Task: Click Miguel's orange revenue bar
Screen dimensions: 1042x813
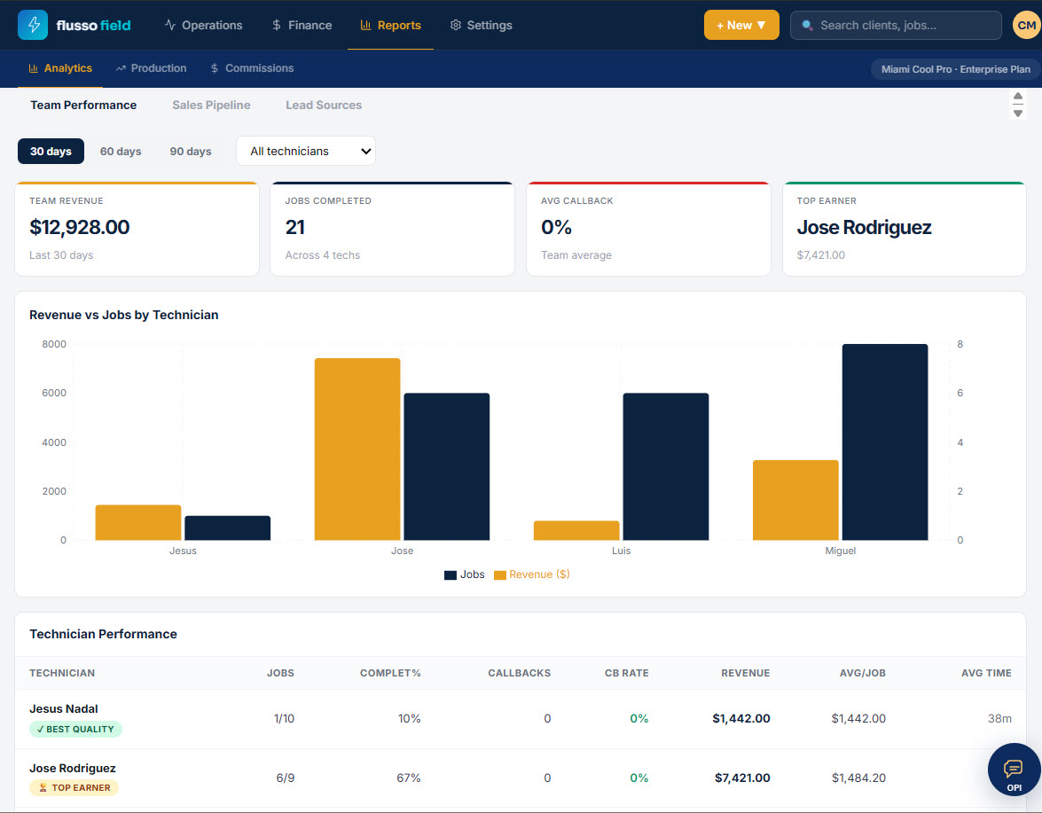Action: 795,500
